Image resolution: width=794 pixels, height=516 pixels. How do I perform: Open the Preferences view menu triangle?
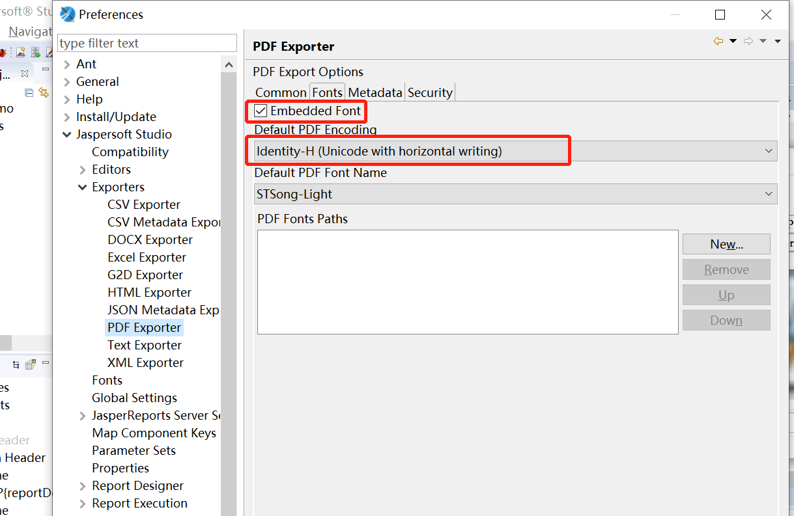[778, 41]
